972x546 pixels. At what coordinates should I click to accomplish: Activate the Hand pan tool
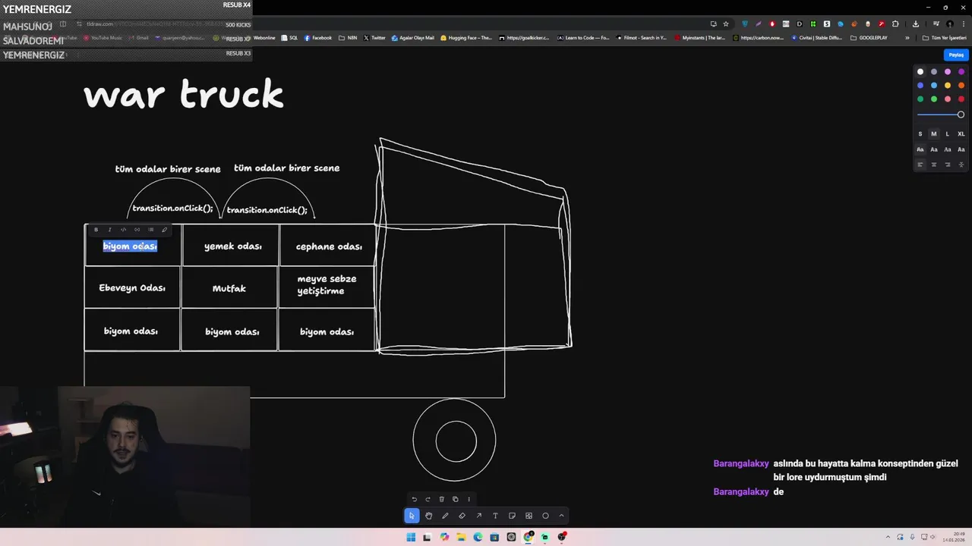[428, 516]
